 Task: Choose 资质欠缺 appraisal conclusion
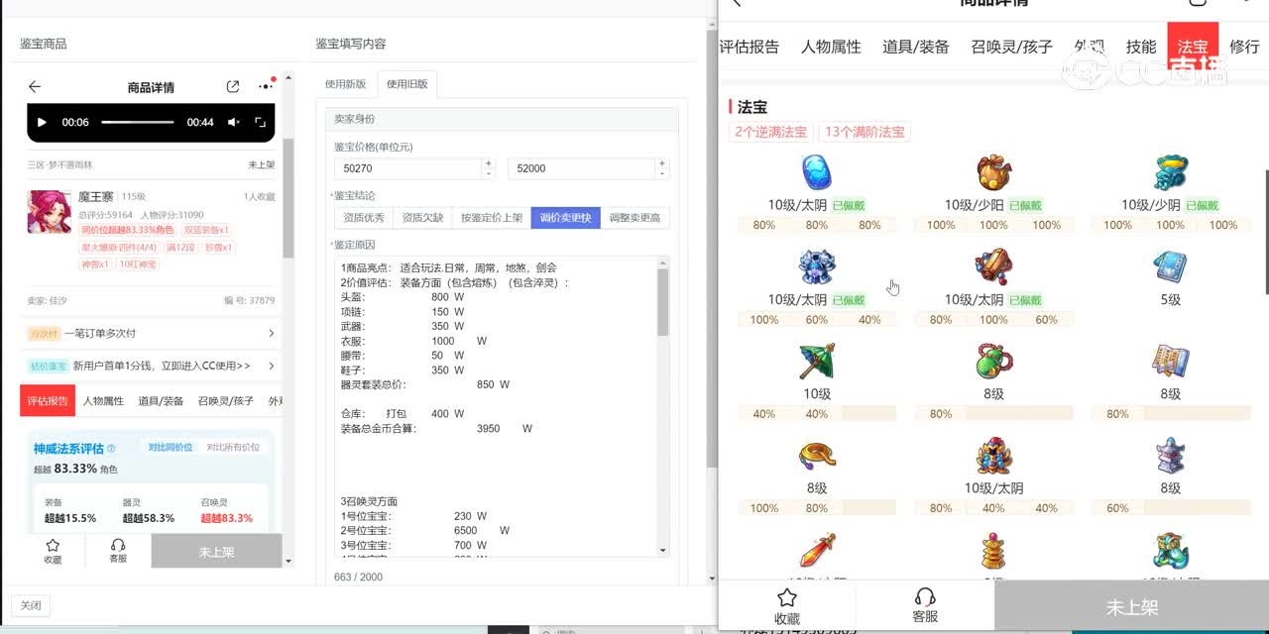pos(421,218)
